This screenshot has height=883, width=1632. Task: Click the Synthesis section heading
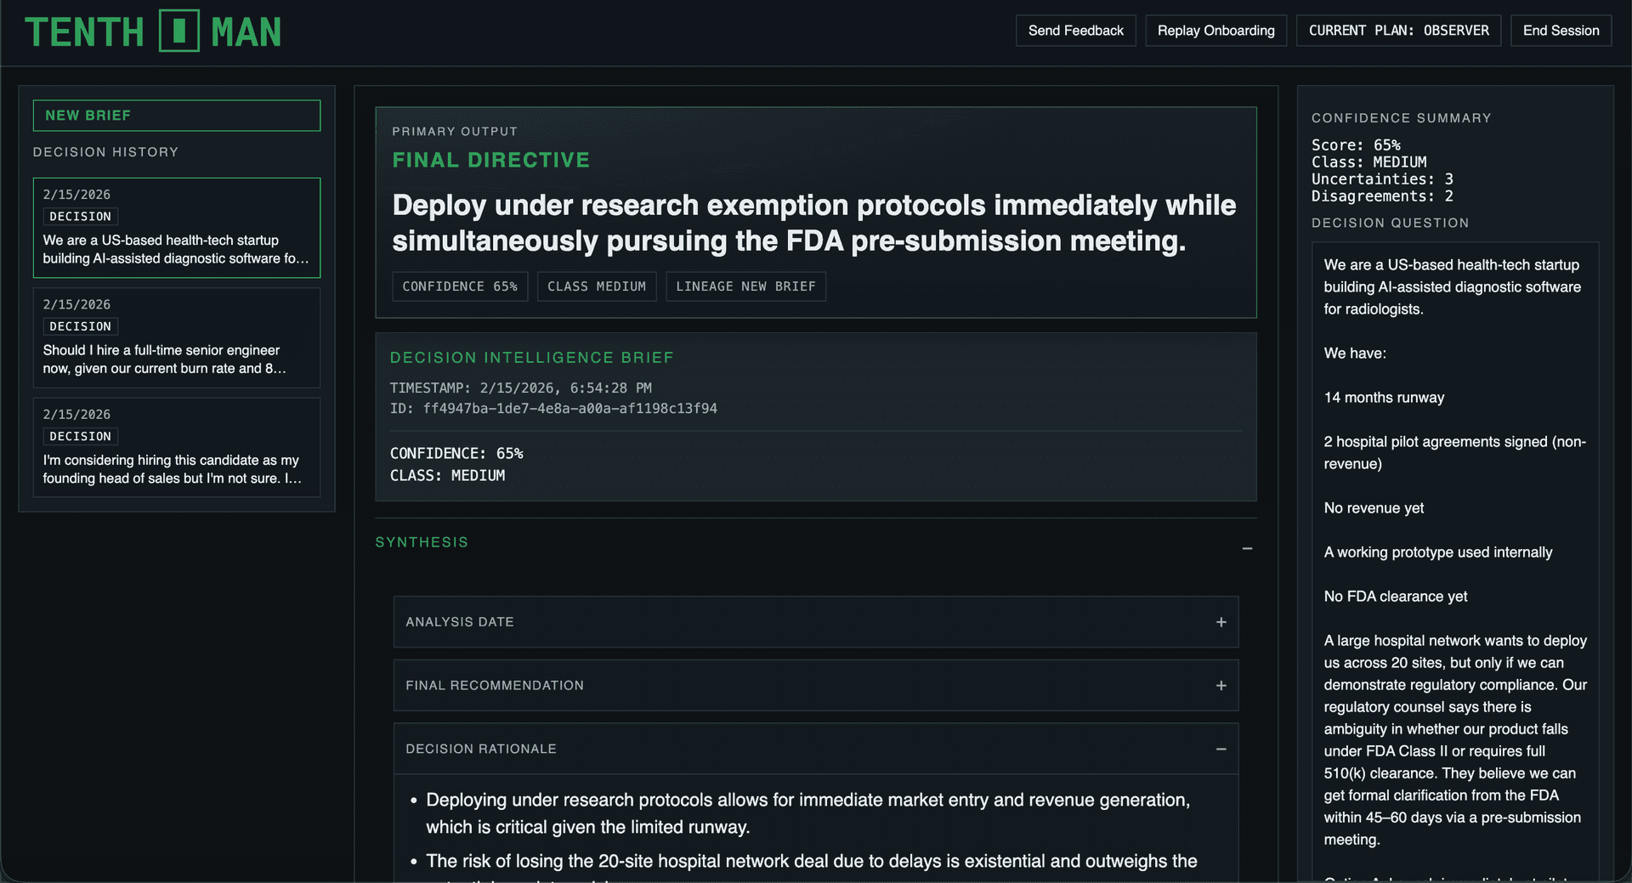422,542
